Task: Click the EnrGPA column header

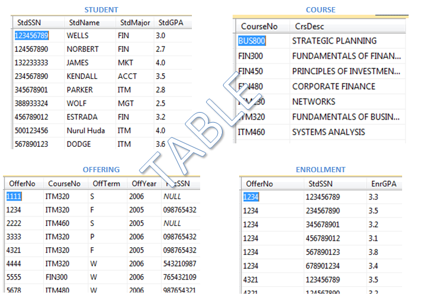Action: click(x=384, y=183)
